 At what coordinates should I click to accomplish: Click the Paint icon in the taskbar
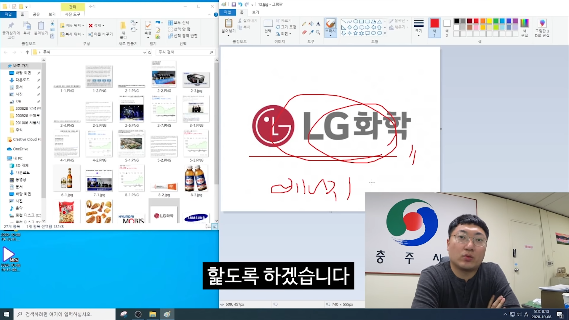[167, 314]
